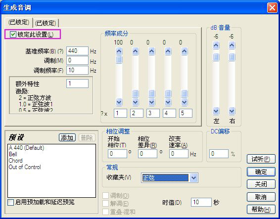Click the 开始相位(T) input field
The width and height of the screenshot is (280, 219).
coord(117,154)
